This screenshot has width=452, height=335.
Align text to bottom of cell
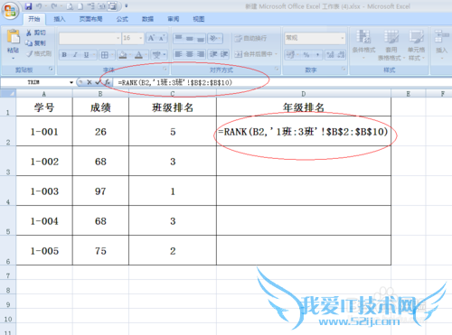click(x=201, y=38)
